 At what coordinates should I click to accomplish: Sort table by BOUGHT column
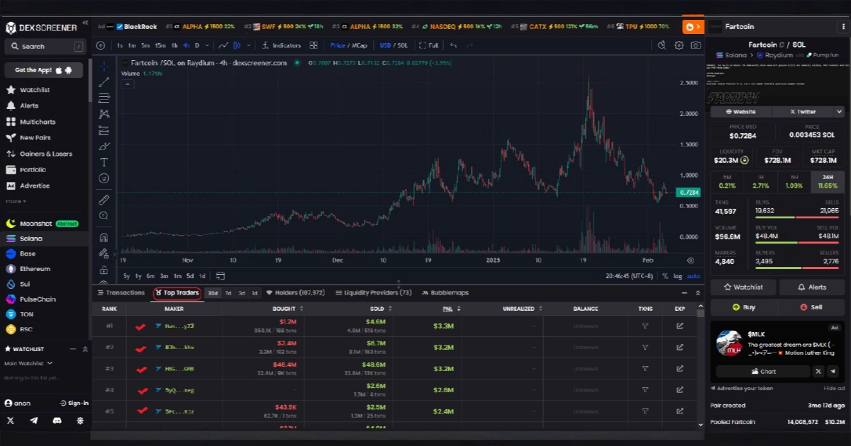tap(288, 309)
